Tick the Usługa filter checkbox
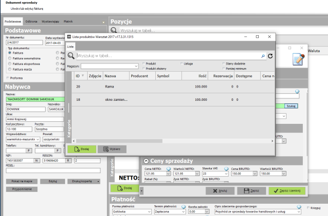328x216 pixels. click(181, 63)
